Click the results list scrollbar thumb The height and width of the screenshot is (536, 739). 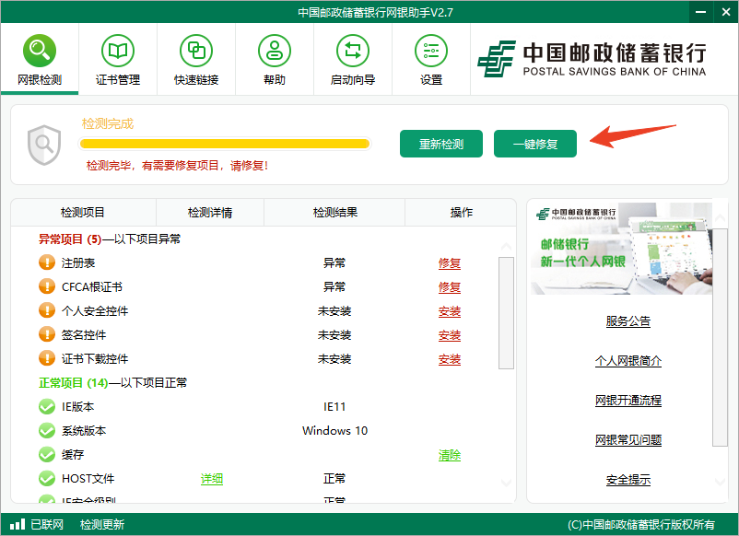coord(506,313)
